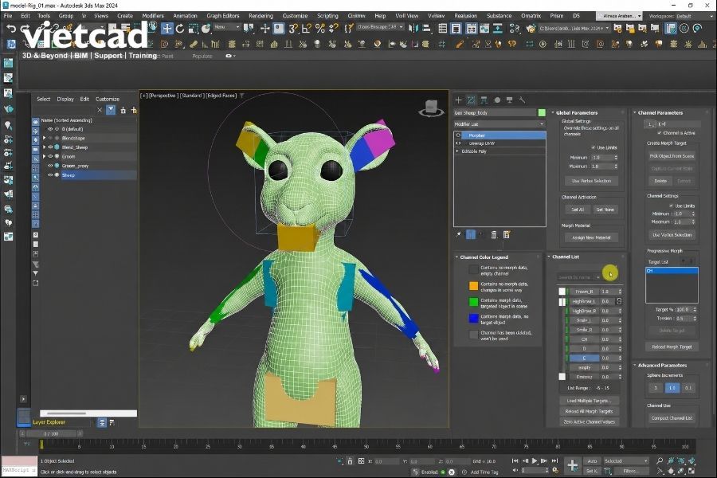Open the Create tab in command panel
Viewport: 717px width, 478px height.
[458, 100]
